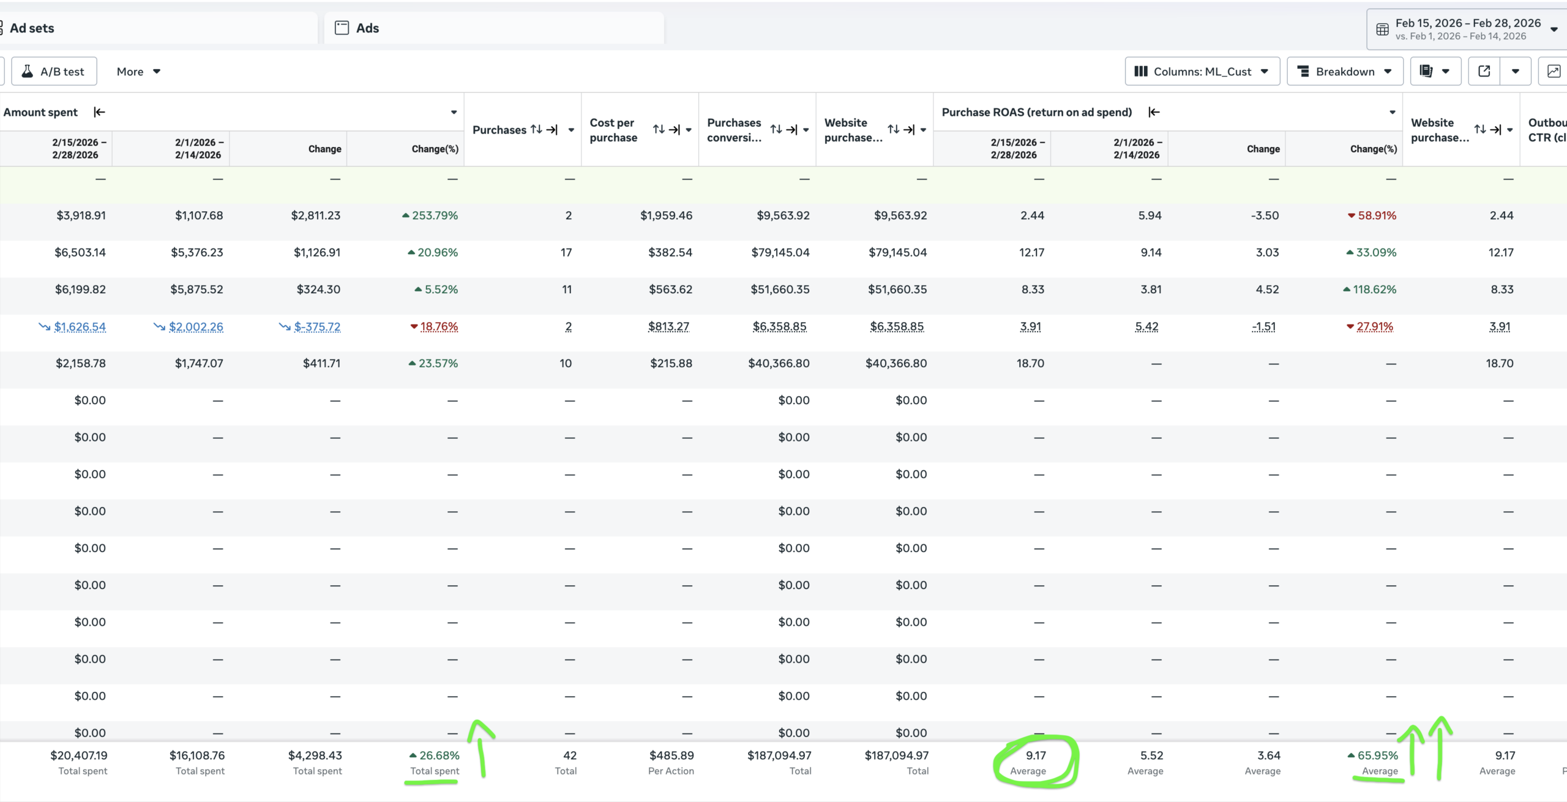Click the $2,002.26 previous period link
1567x802 pixels.
[196, 326]
